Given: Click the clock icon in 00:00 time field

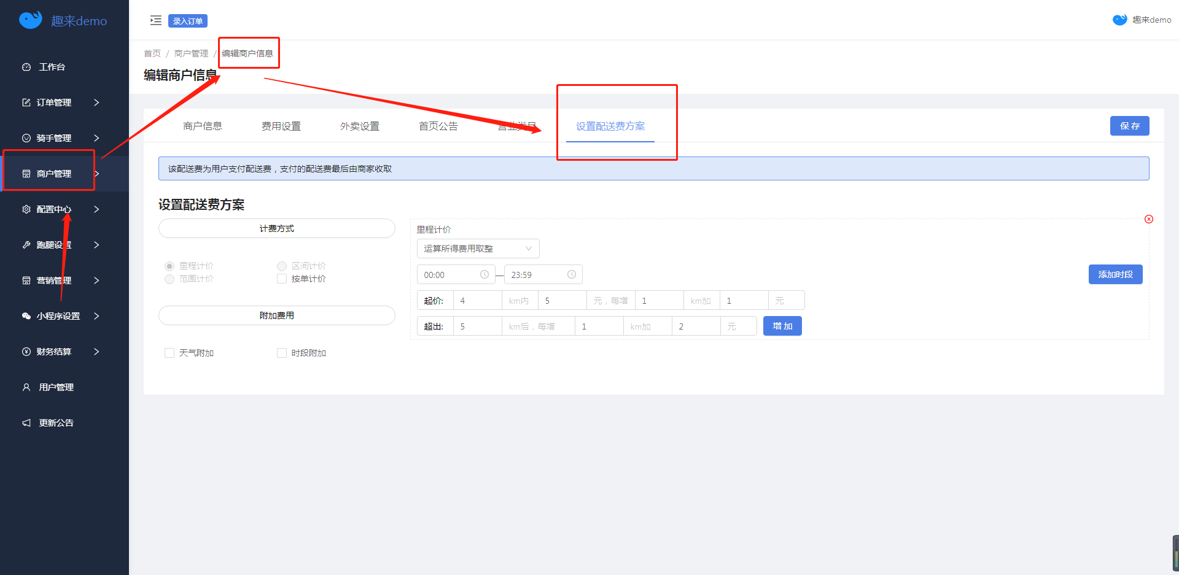Looking at the screenshot, I should click(484, 274).
